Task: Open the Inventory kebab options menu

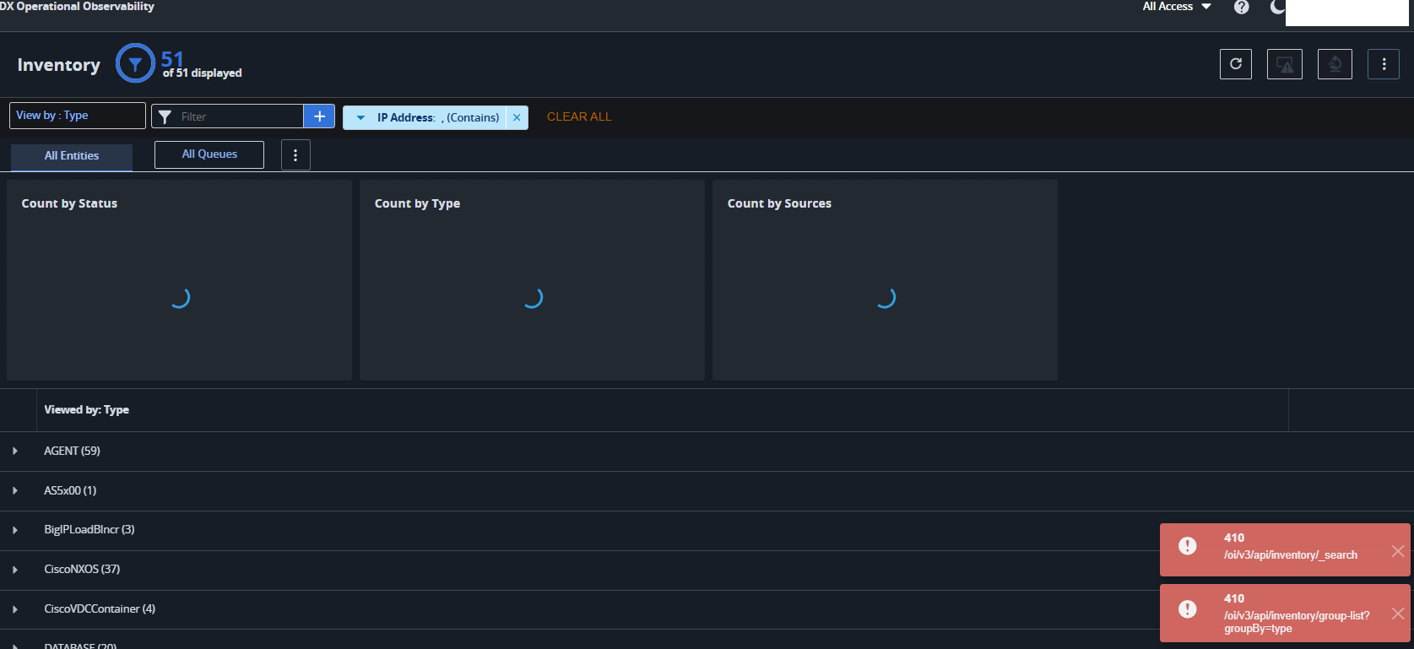Action: 1383,64
